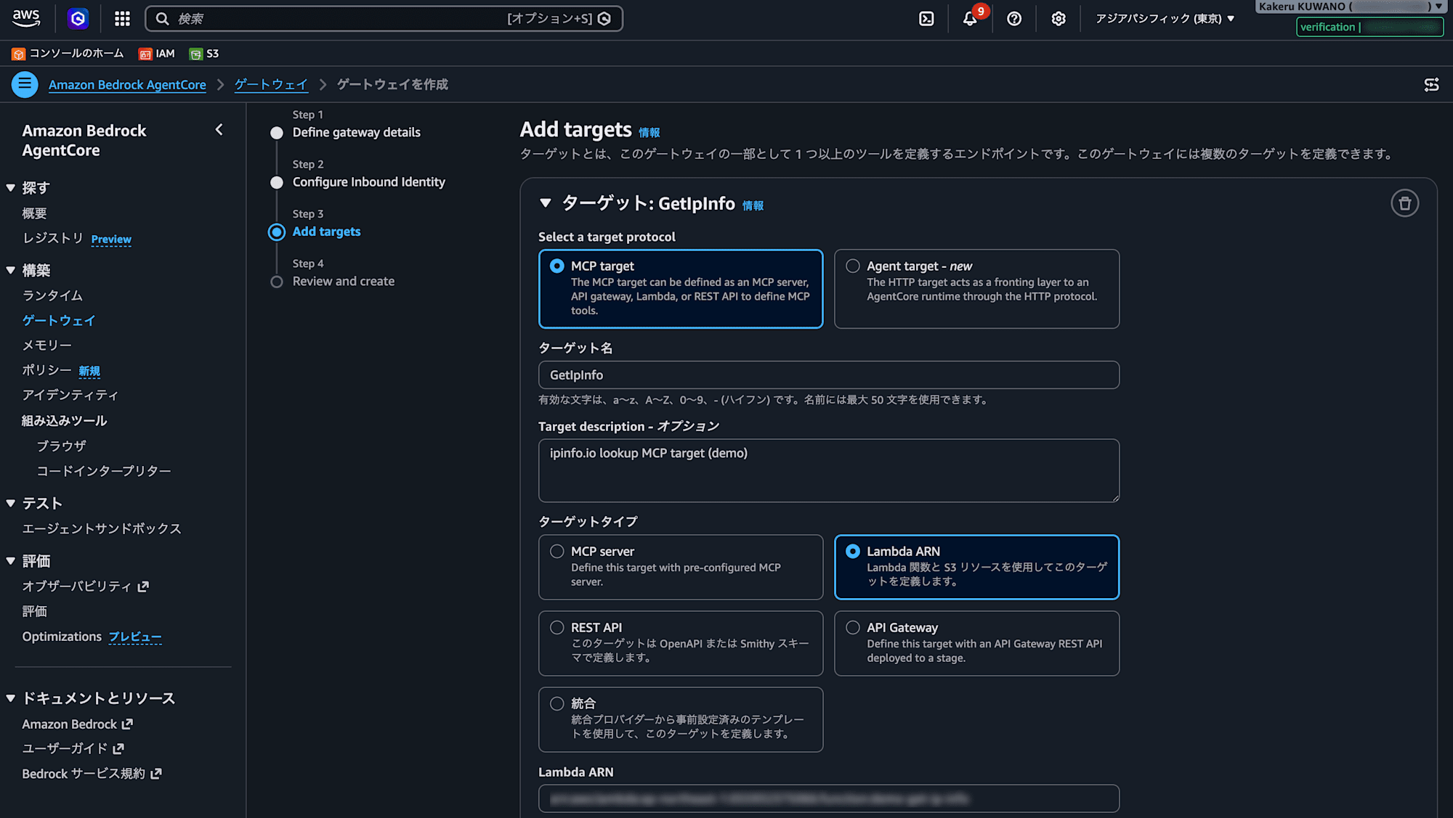
Task: Go to Optimizations in sidebar
Action: pyautogui.click(x=62, y=637)
